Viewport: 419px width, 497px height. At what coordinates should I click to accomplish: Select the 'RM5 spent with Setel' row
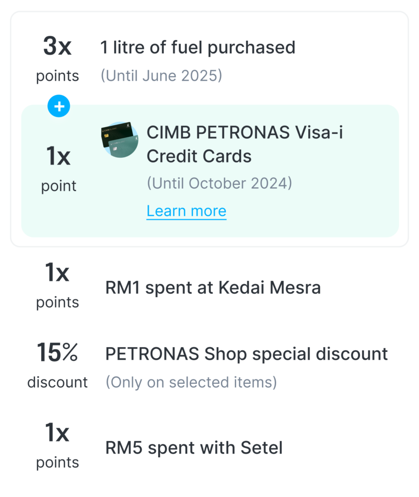tap(194, 447)
